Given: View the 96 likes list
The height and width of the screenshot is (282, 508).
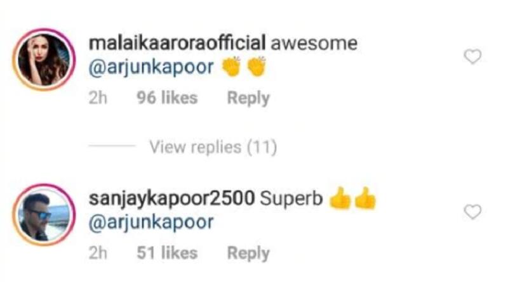Looking at the screenshot, I should [x=167, y=98].
